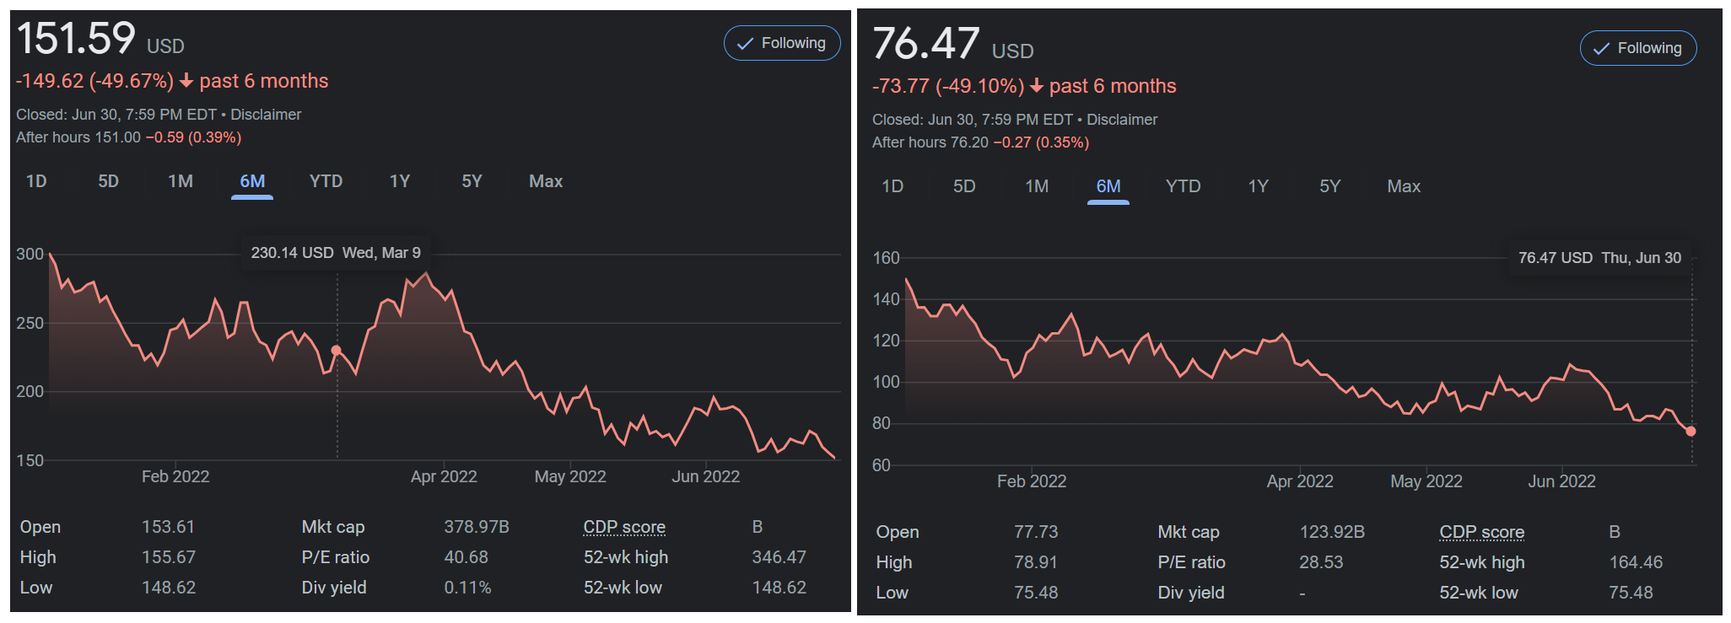Toggle the Following button on right chart
Image resolution: width=1731 pixels, height=623 pixels.
(1638, 48)
